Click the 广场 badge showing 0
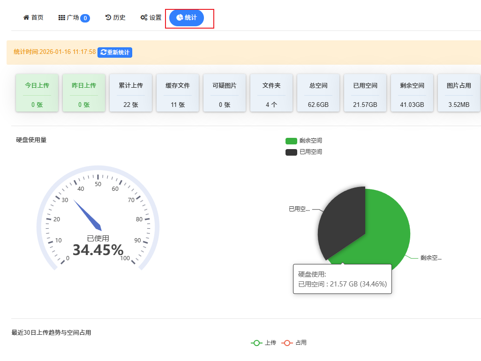Viewport: 481px width, 361px height. [85, 18]
